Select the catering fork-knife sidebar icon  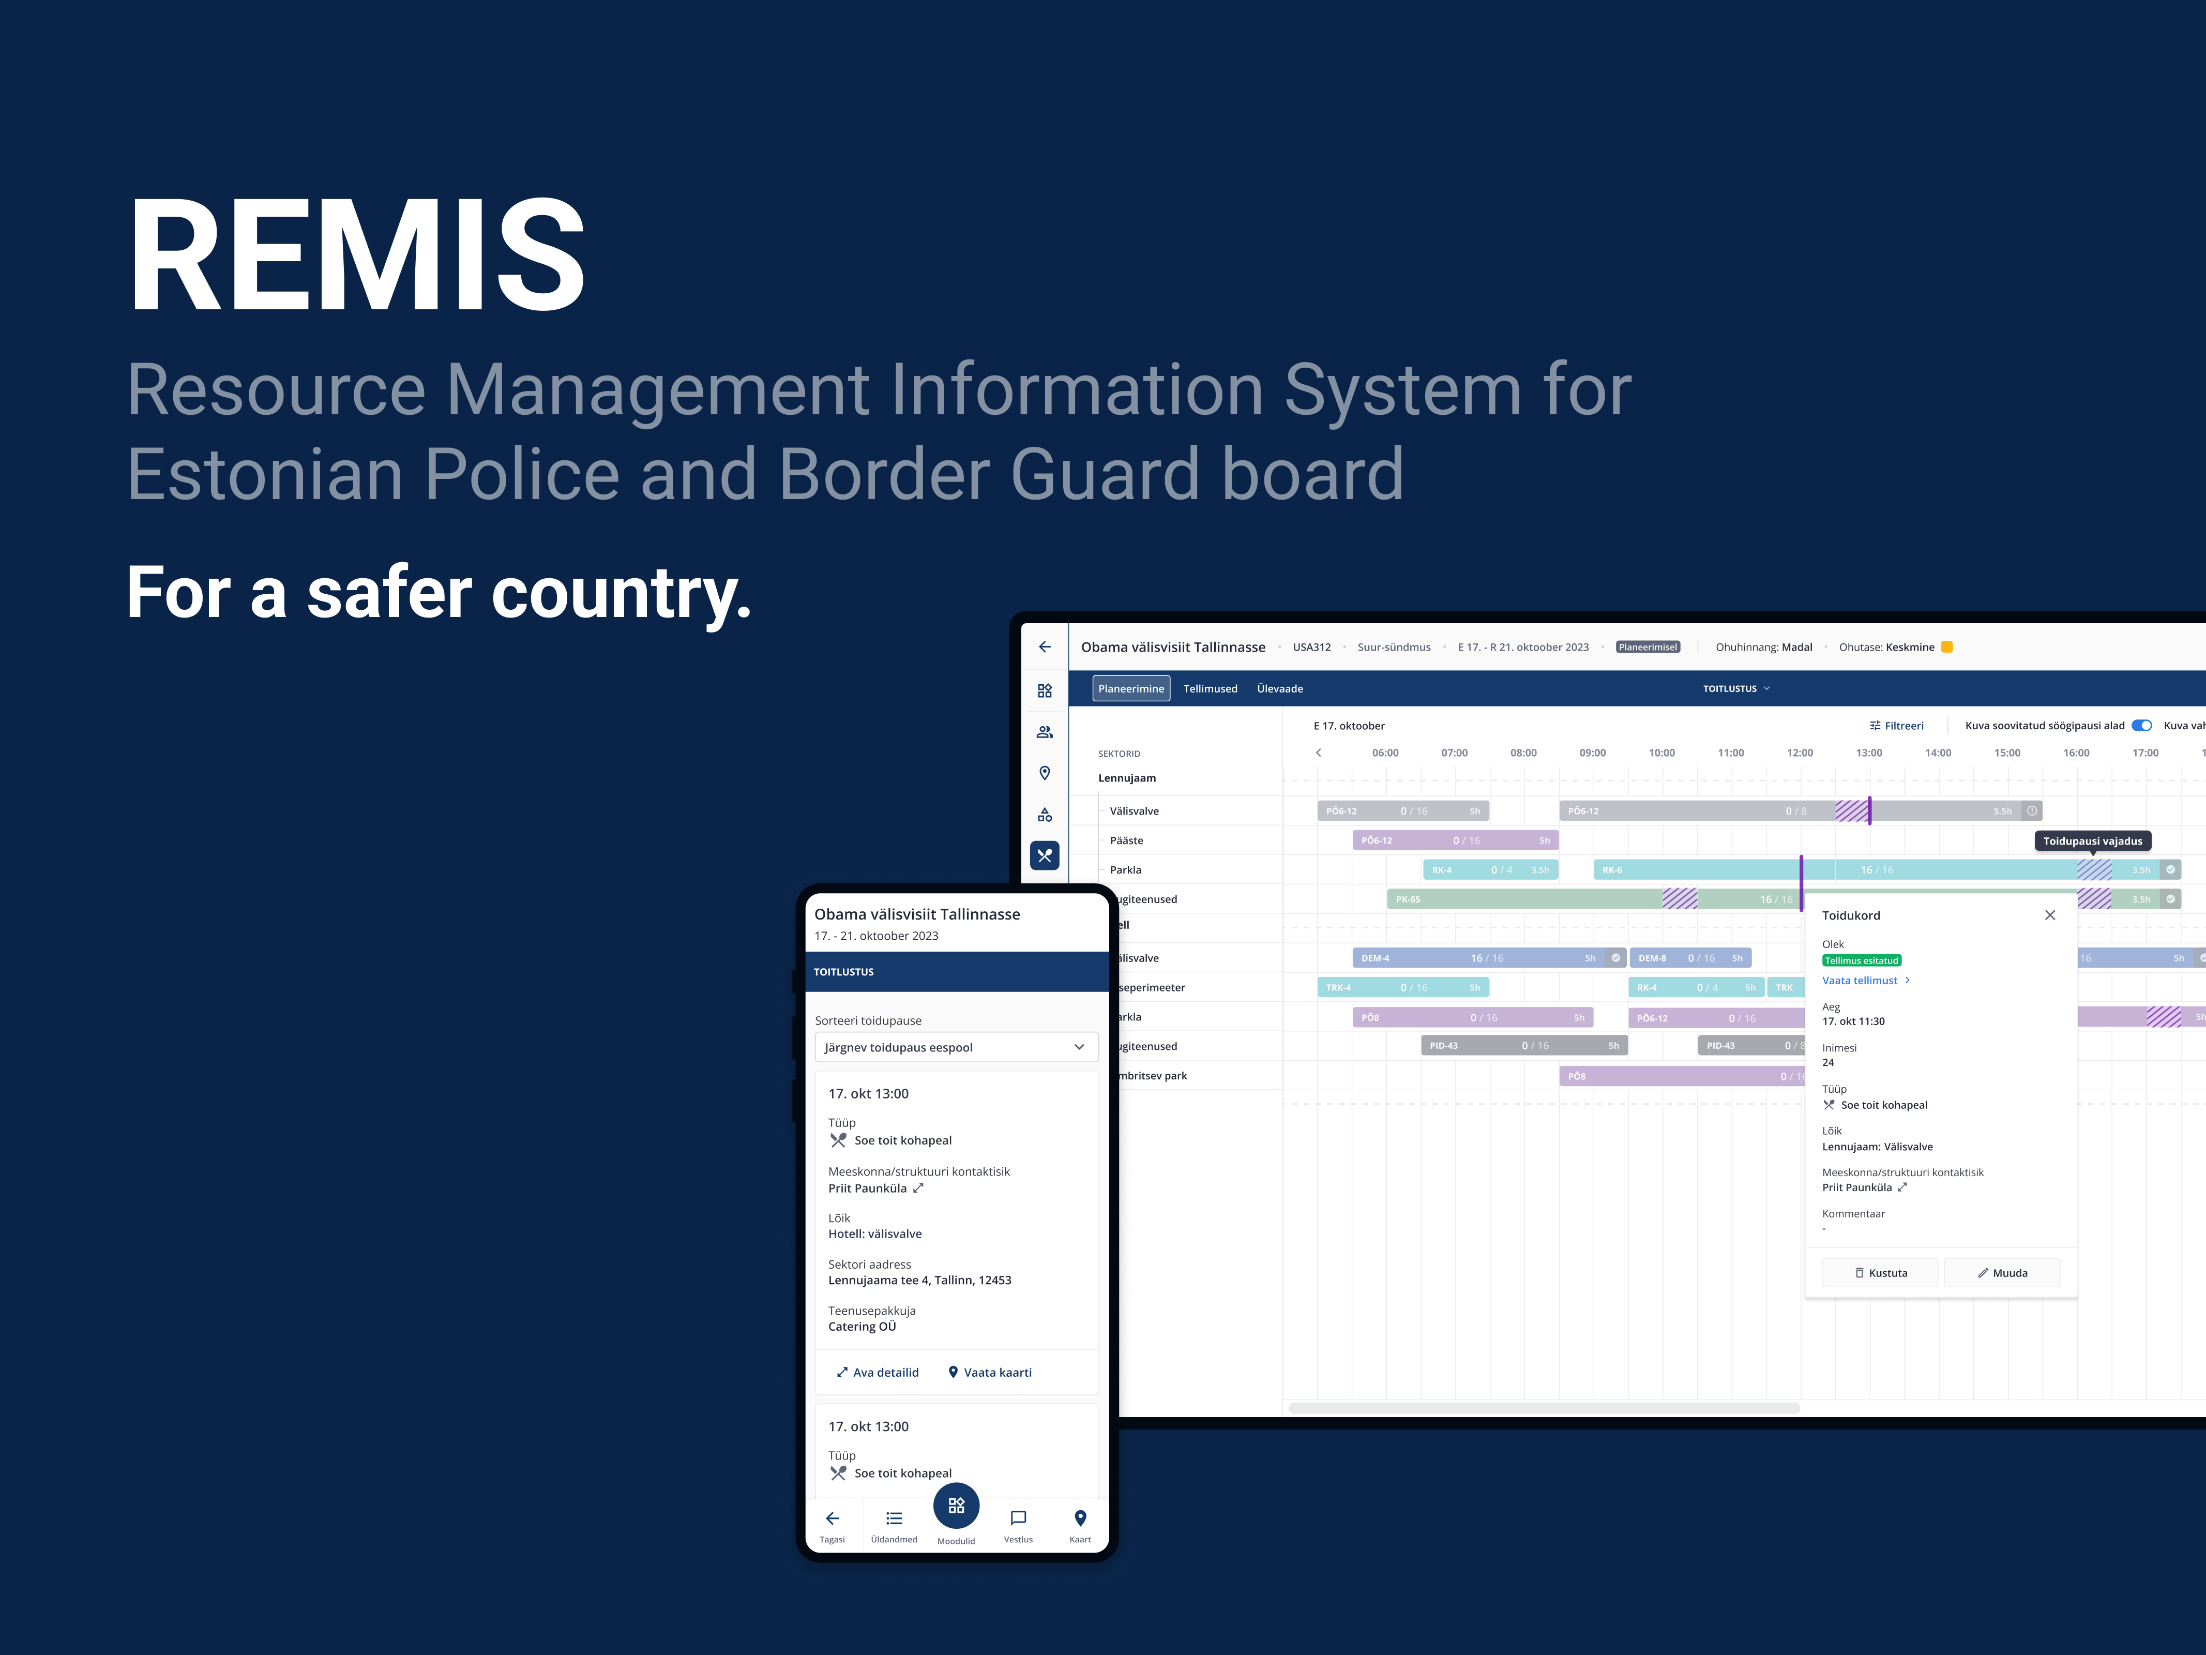(1044, 855)
